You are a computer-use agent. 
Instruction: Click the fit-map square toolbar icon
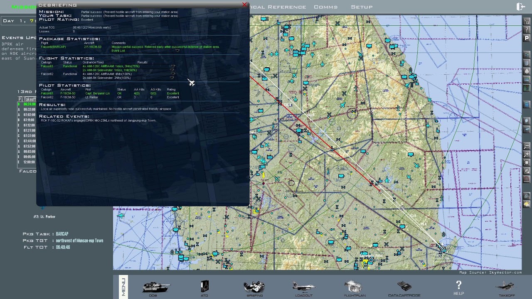(x=527, y=162)
